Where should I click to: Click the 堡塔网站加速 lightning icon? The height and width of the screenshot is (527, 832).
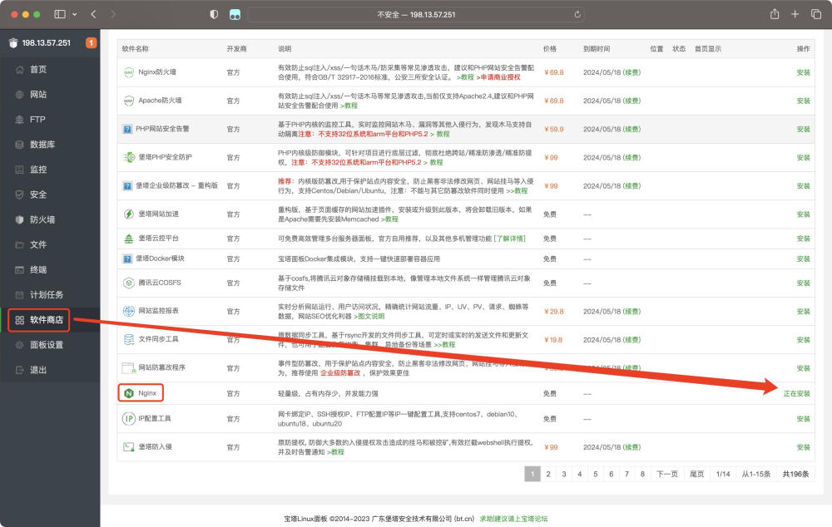coord(128,214)
